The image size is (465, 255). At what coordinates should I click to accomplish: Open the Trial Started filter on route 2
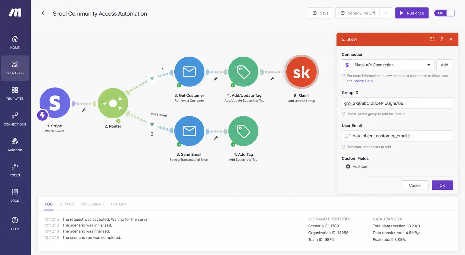152,125
